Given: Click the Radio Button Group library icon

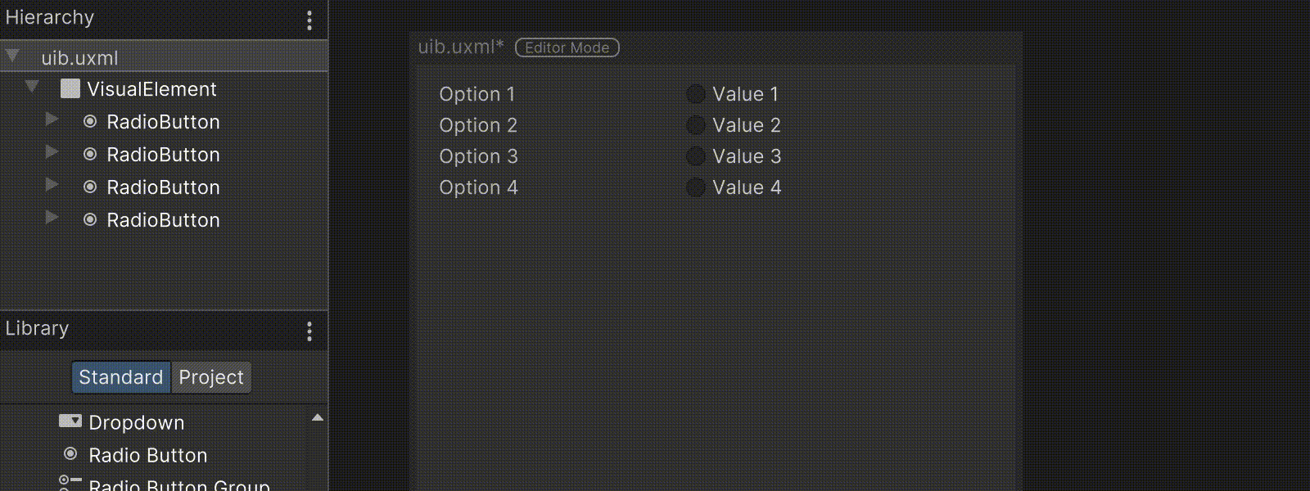Looking at the screenshot, I should (70, 483).
